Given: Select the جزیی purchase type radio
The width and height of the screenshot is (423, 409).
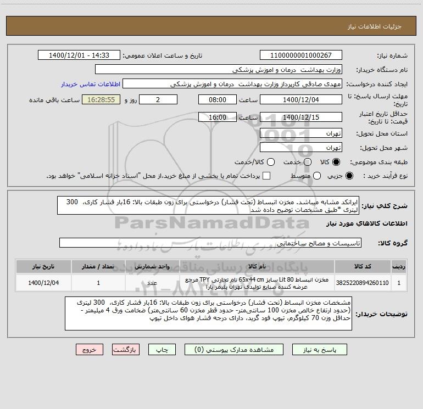Looking at the screenshot, I should 349,176.
